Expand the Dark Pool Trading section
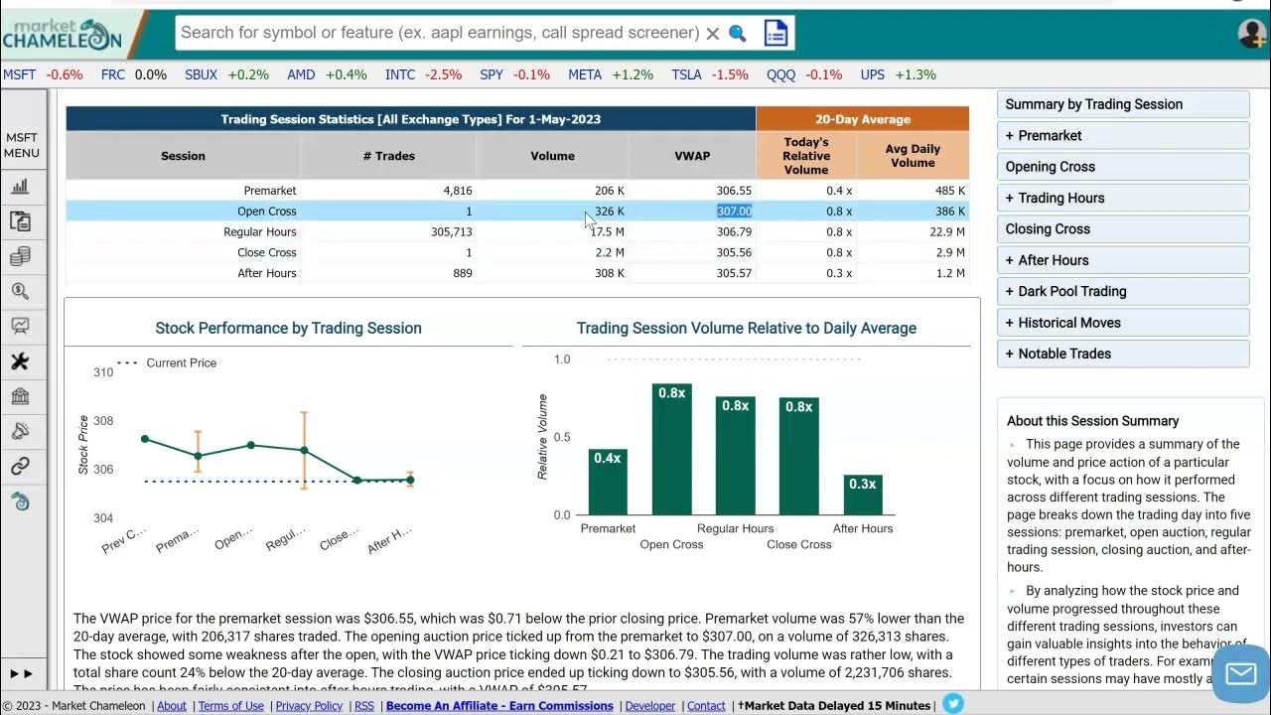Viewport: 1271px width, 715px height. click(x=1123, y=291)
